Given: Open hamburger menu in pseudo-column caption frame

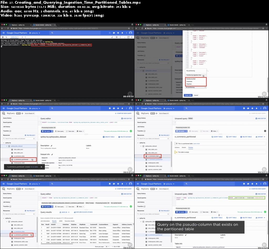Looking at the screenshot, I should click(x=138, y=184).
